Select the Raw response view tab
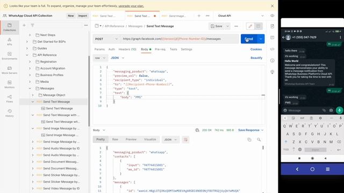Screen dimensions: 344x193 pos(115,139)
